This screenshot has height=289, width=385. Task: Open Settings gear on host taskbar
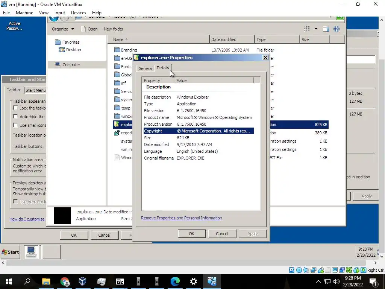[x=194, y=281]
